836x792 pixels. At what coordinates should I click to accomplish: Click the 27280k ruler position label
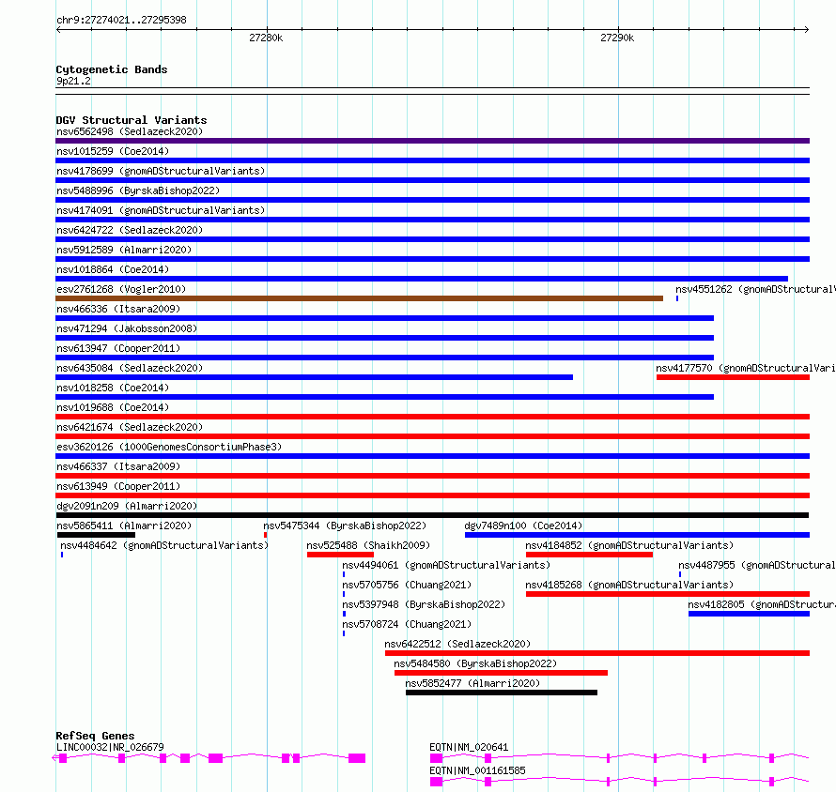click(266, 38)
